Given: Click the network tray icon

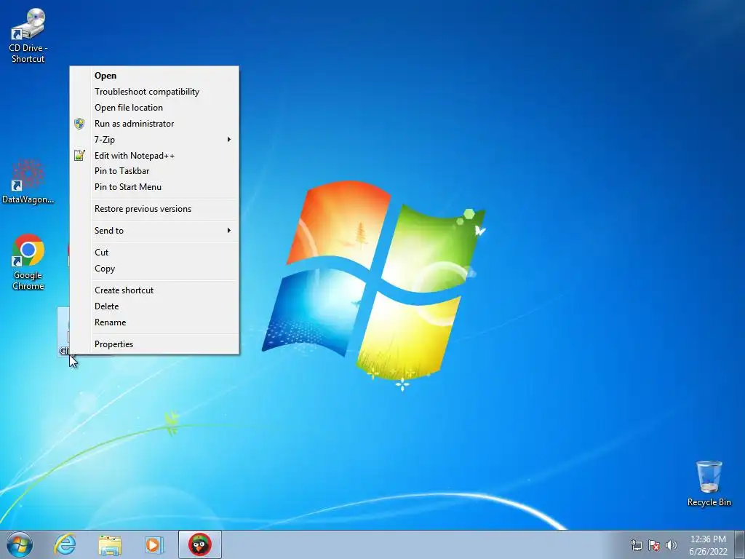Looking at the screenshot, I should [636, 545].
